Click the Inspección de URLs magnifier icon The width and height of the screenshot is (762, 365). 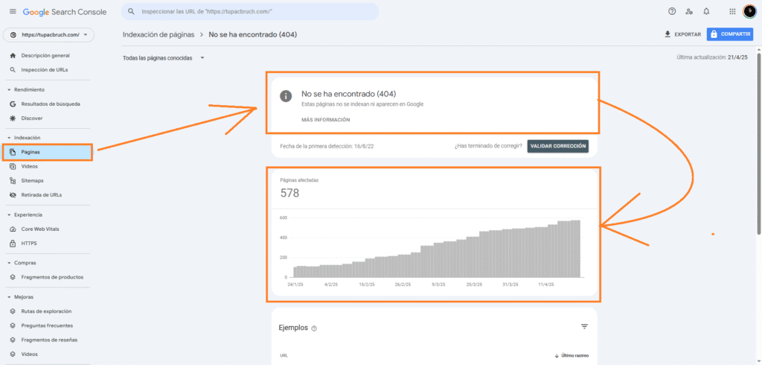coord(13,69)
